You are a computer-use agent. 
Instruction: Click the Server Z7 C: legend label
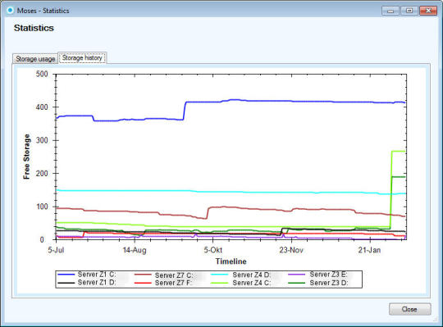[174, 275]
